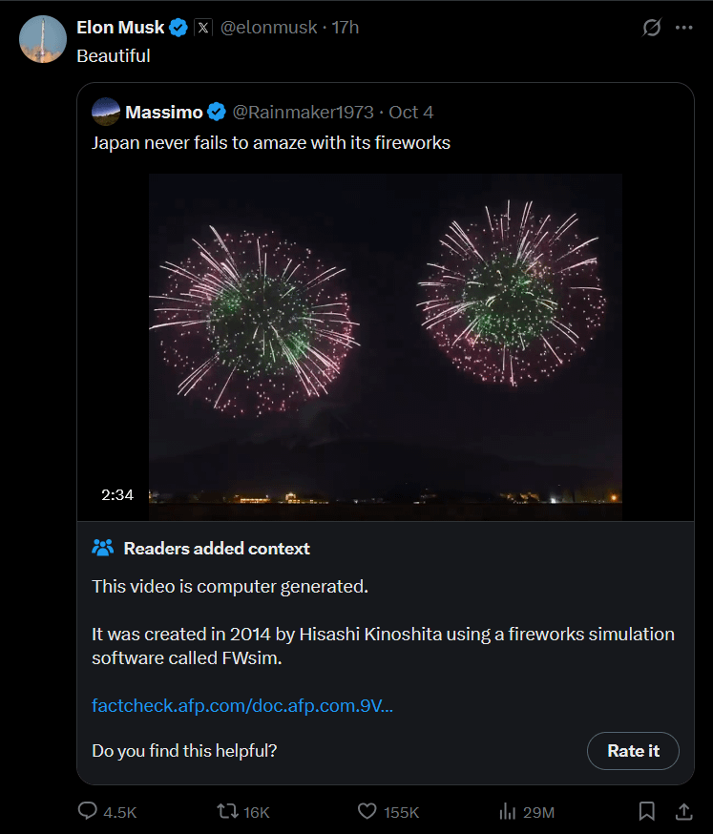Open Massimo's profile avatar in quoted post

tap(105, 113)
